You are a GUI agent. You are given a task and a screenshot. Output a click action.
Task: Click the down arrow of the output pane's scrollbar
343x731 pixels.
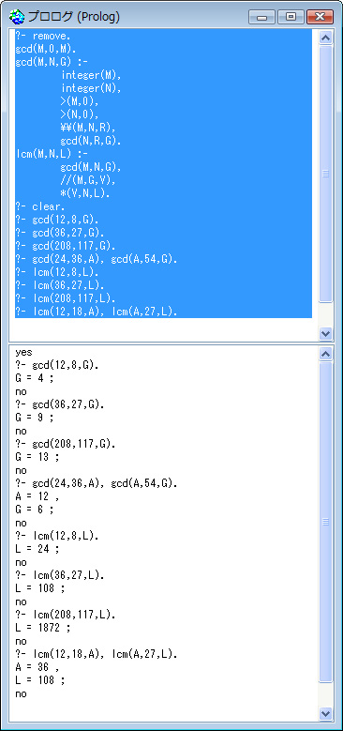pos(326,713)
